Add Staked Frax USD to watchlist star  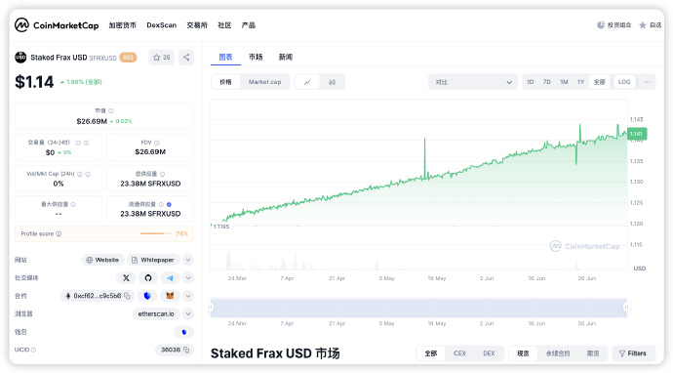point(161,58)
